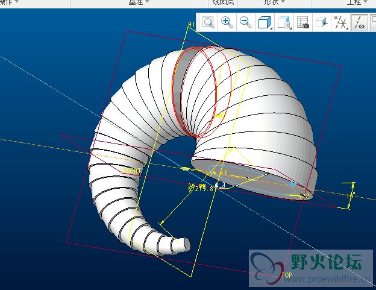Open the Saved Orientations icon
Screen dimensions: 376x290
(283, 22)
